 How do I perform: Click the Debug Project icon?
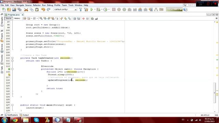[x=99, y=10]
